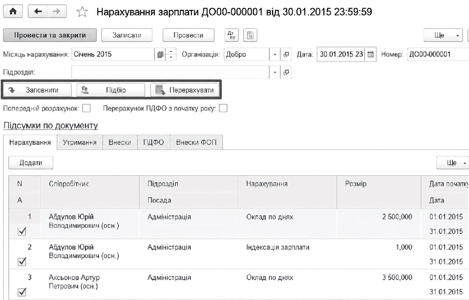Click the Записати button
469x300 pixels.
(x=127, y=35)
